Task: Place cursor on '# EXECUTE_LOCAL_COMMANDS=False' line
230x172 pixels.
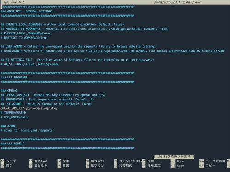Action: click(26, 33)
